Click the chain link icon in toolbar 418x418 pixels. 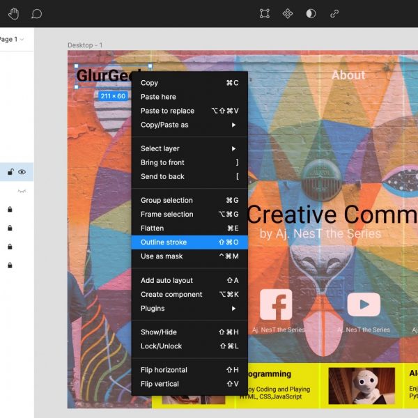(334, 14)
